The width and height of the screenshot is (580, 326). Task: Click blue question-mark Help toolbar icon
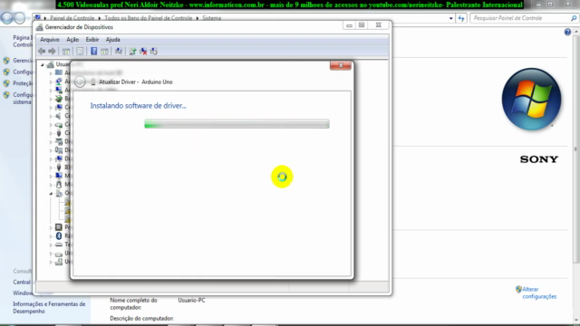tap(94, 52)
